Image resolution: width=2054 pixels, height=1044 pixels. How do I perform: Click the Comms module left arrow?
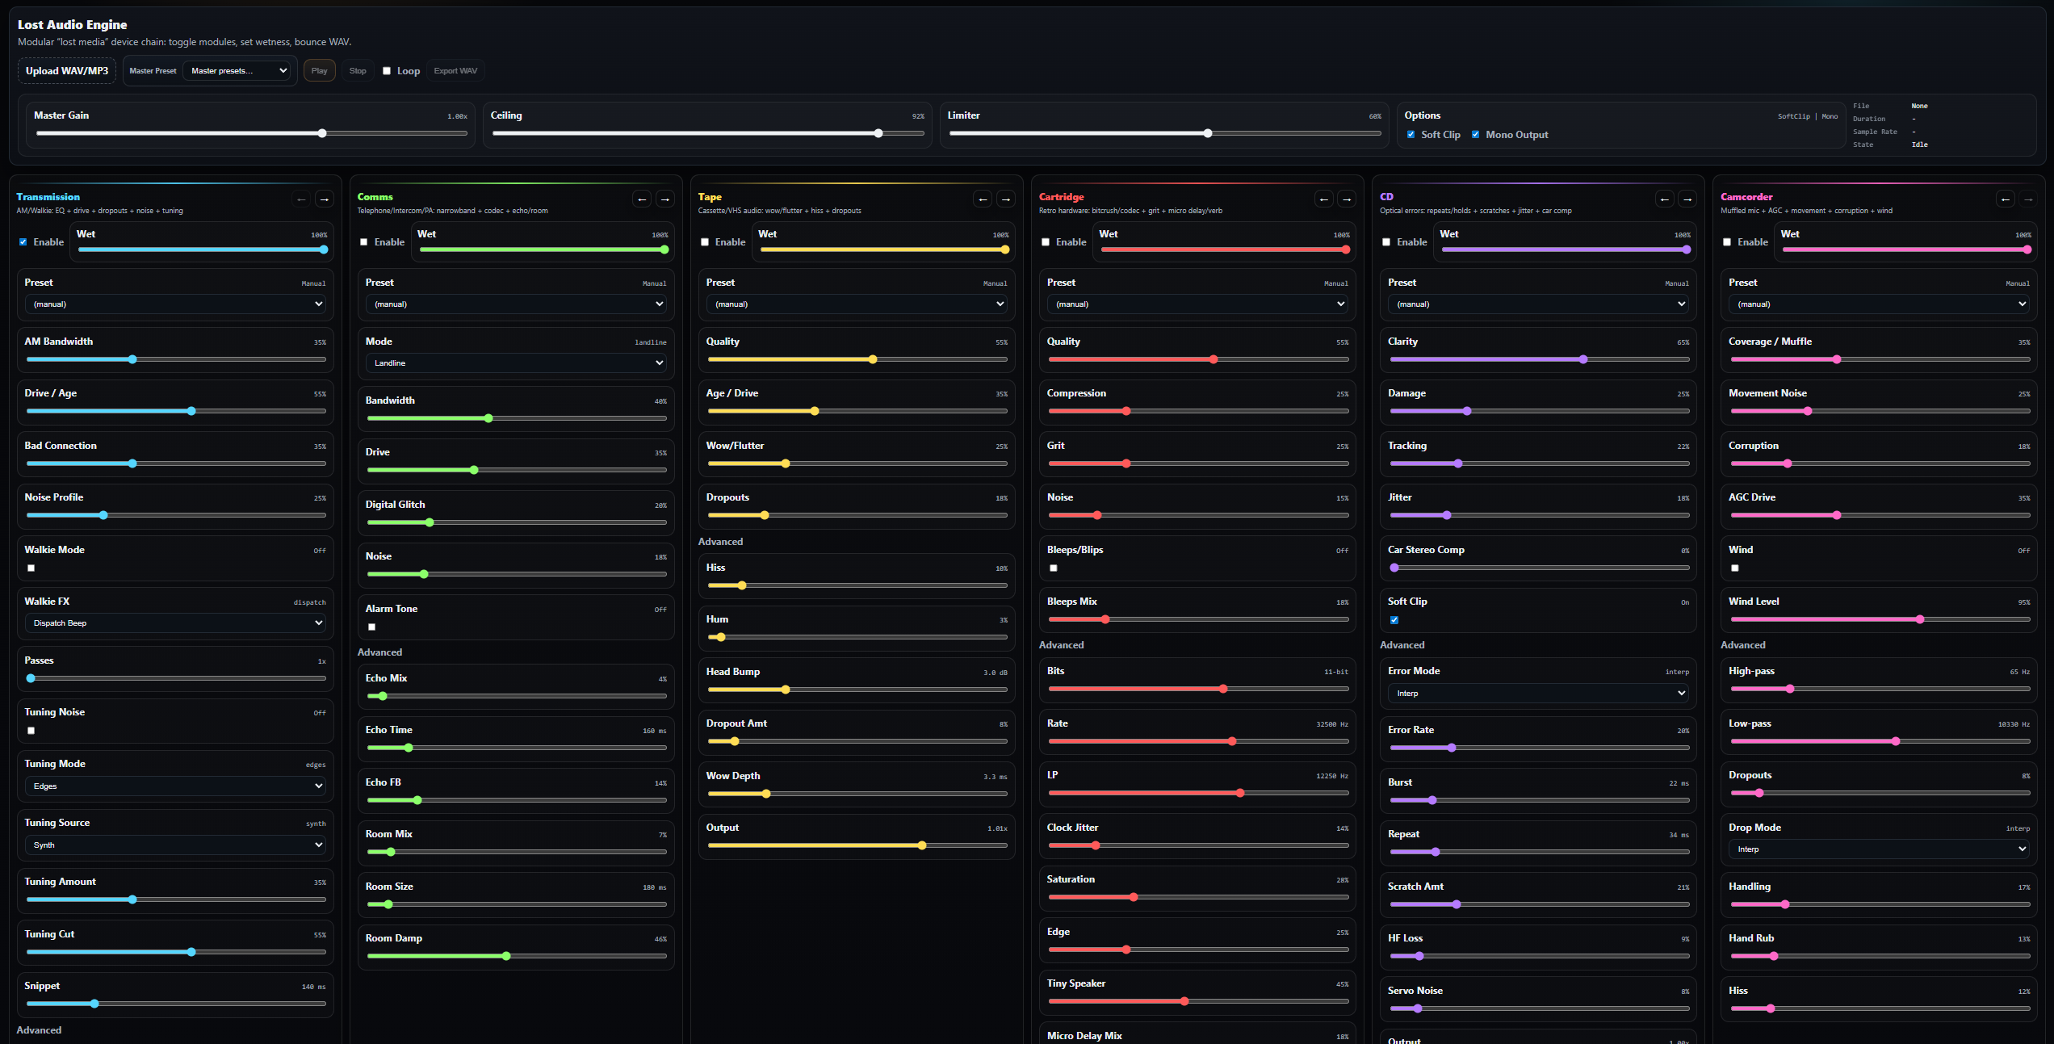(642, 199)
